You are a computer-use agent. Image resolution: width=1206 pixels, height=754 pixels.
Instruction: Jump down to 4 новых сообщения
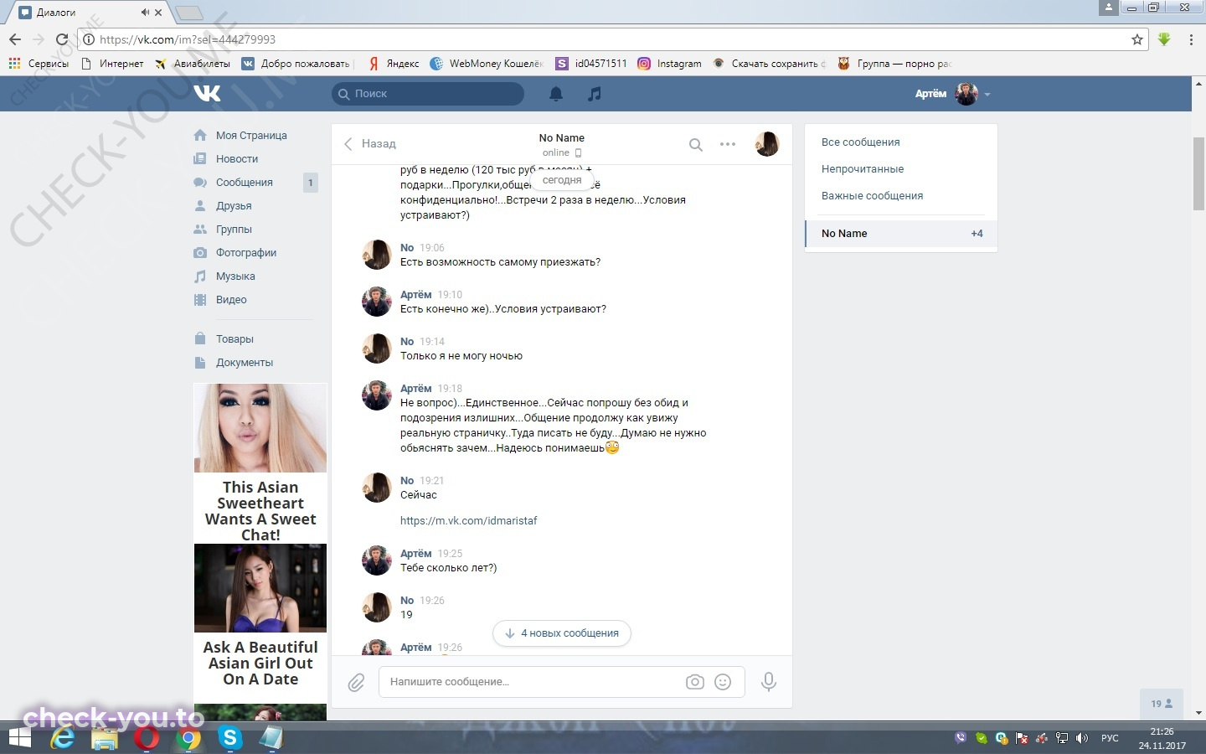point(562,633)
